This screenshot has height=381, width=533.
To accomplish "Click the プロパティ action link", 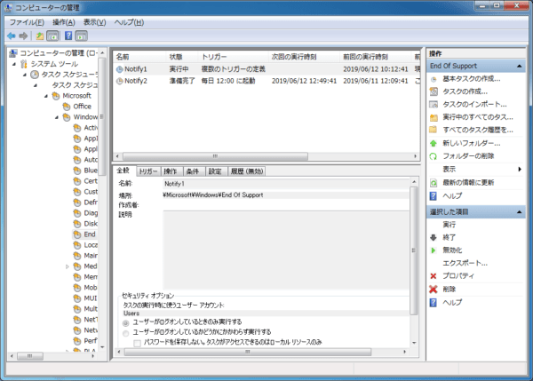I will (x=457, y=276).
